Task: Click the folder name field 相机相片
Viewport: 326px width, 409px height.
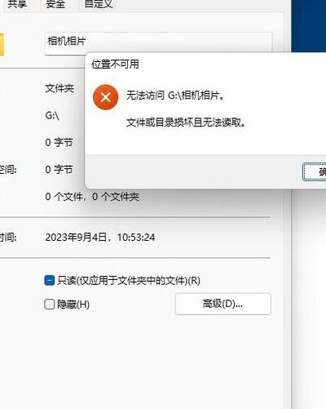Action: pos(158,43)
